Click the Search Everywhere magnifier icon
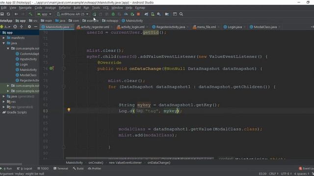Screen dimensions: 314x176 coord(181,14)
